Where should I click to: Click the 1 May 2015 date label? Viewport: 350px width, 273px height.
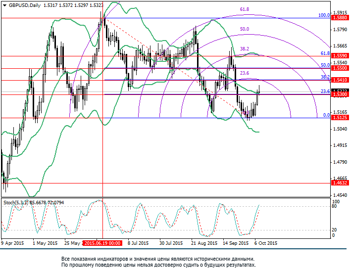pos(45,243)
